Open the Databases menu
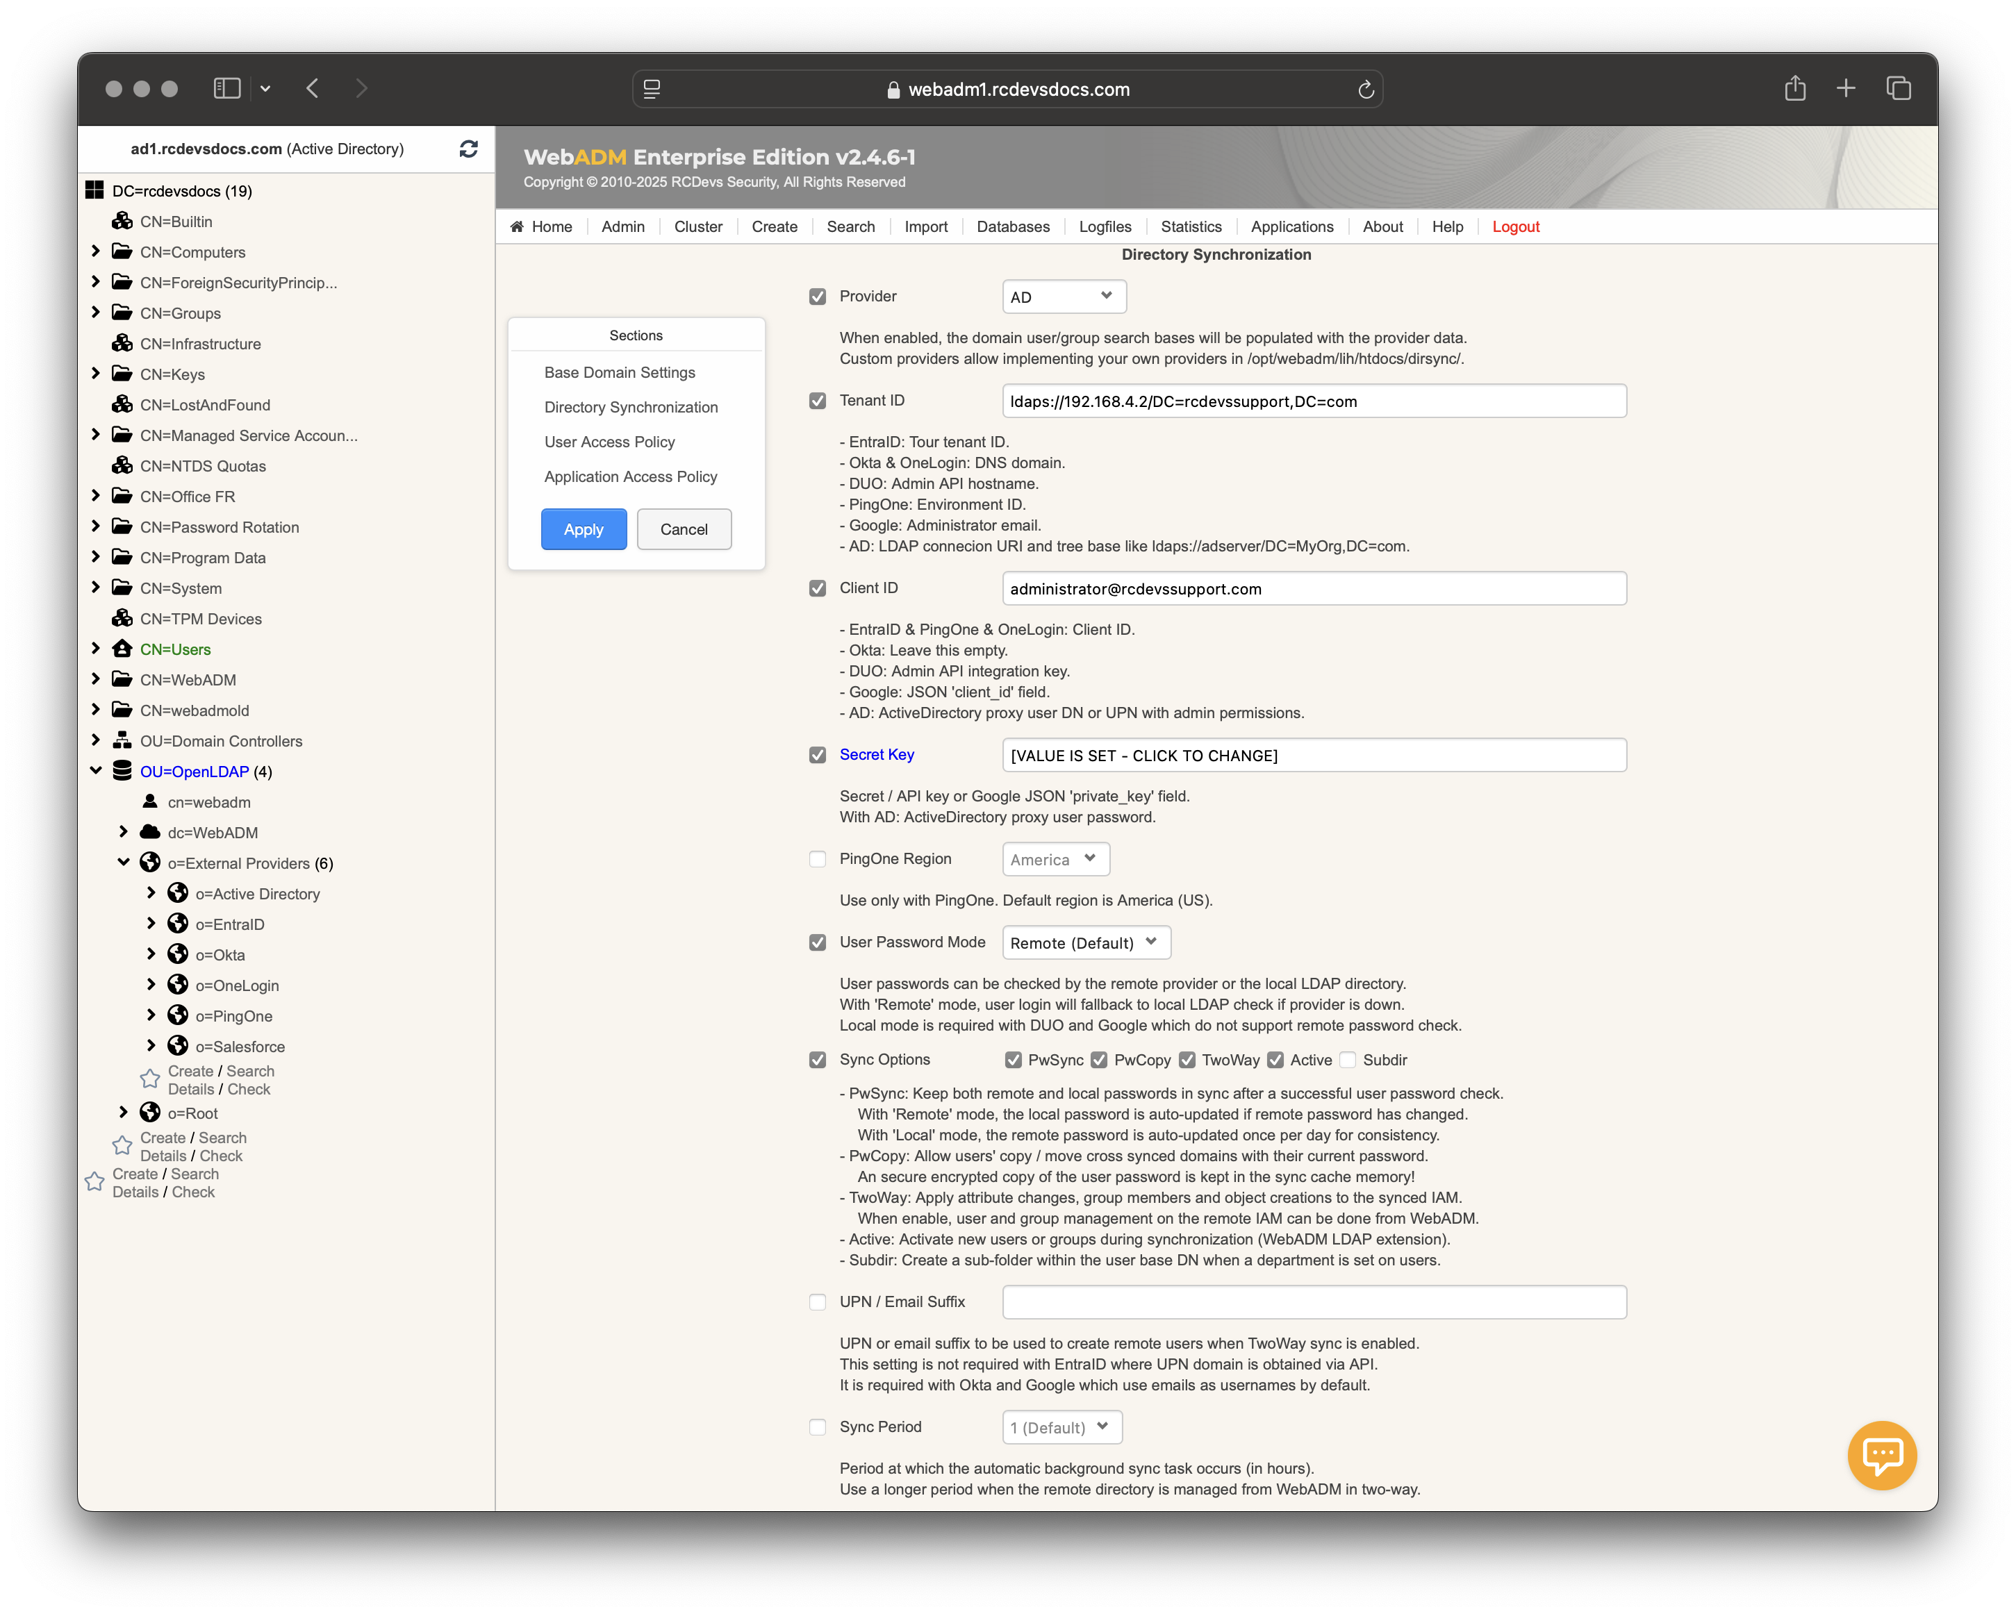2016x1614 pixels. [x=1013, y=226]
